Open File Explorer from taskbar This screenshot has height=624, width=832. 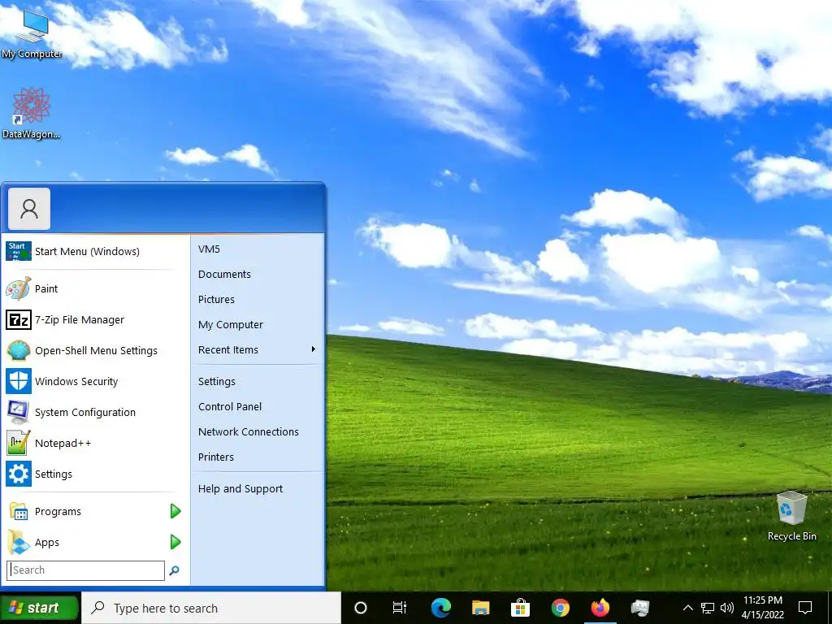(x=480, y=608)
